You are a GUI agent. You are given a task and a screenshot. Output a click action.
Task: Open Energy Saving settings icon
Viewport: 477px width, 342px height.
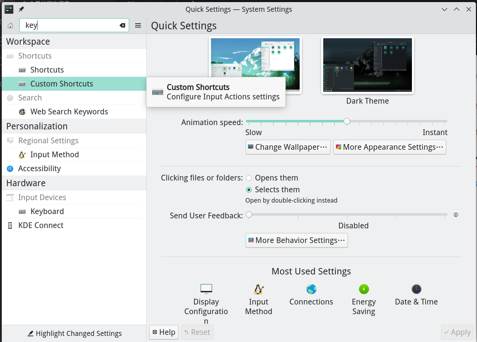pyautogui.click(x=364, y=289)
